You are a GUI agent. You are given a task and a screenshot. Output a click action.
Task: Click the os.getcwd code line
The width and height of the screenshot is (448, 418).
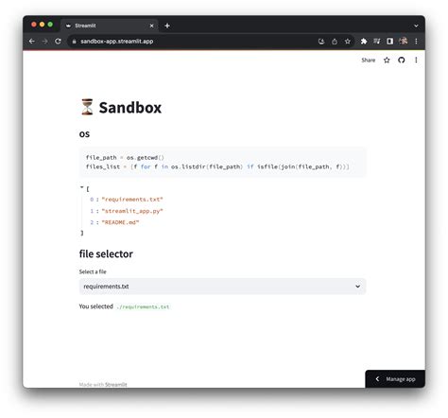pyautogui.click(x=125, y=157)
